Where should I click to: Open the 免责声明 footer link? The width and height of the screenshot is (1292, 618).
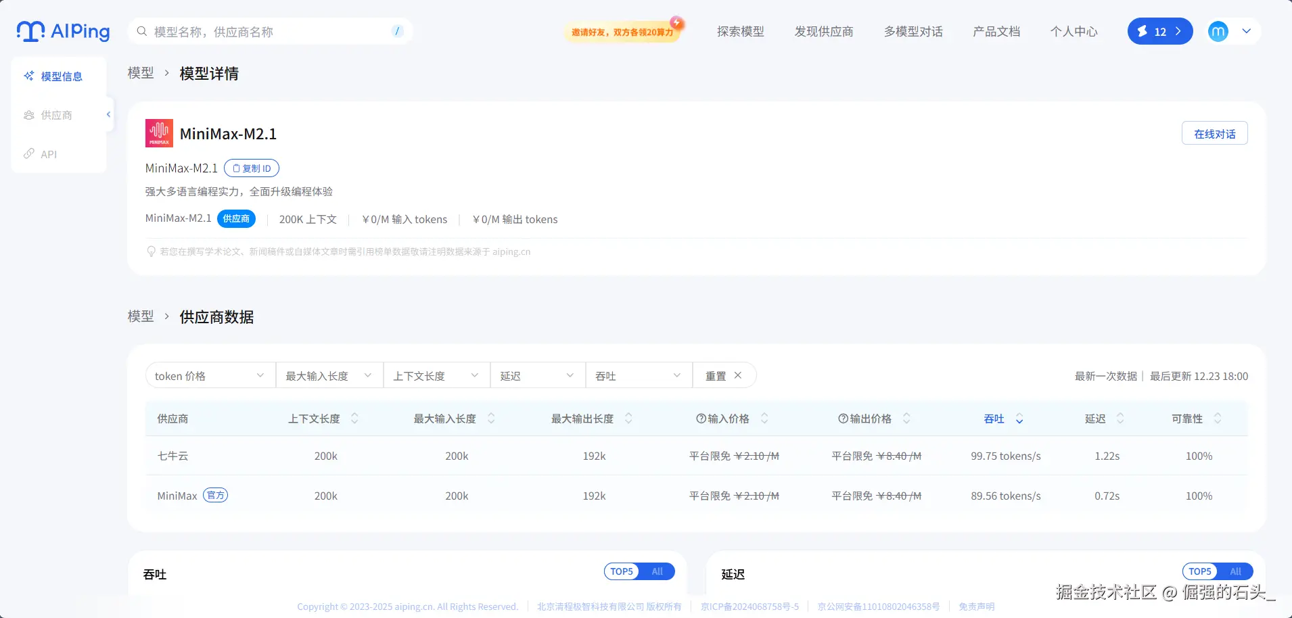click(977, 607)
